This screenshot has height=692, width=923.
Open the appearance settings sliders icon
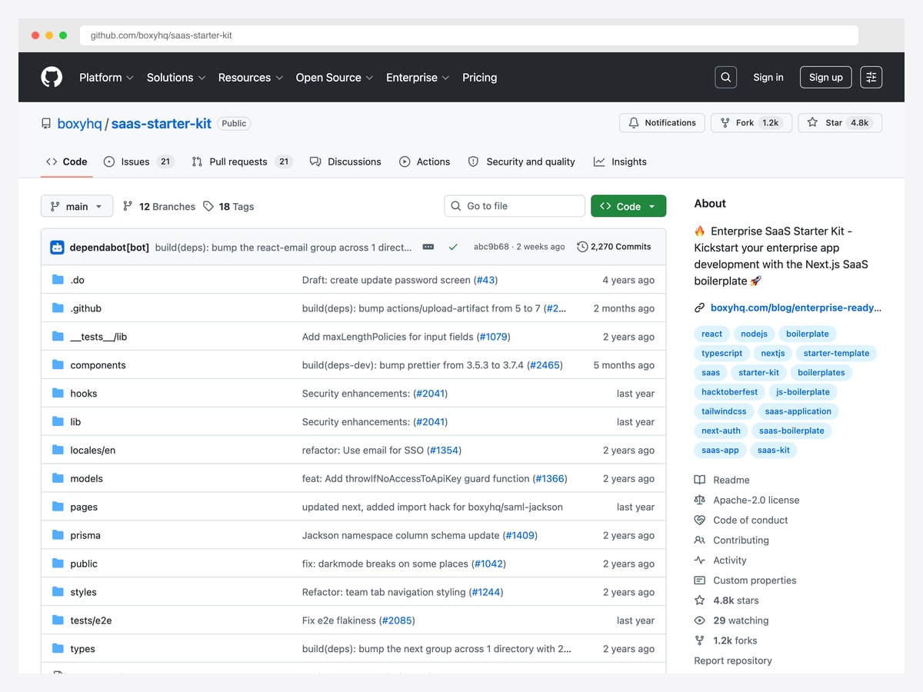click(x=871, y=77)
